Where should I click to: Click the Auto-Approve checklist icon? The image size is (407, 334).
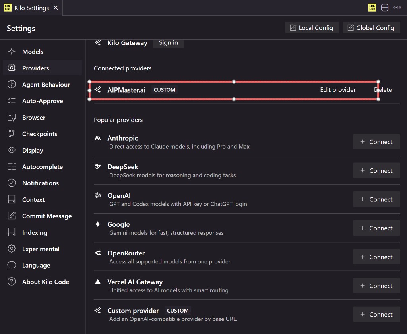pos(12,100)
